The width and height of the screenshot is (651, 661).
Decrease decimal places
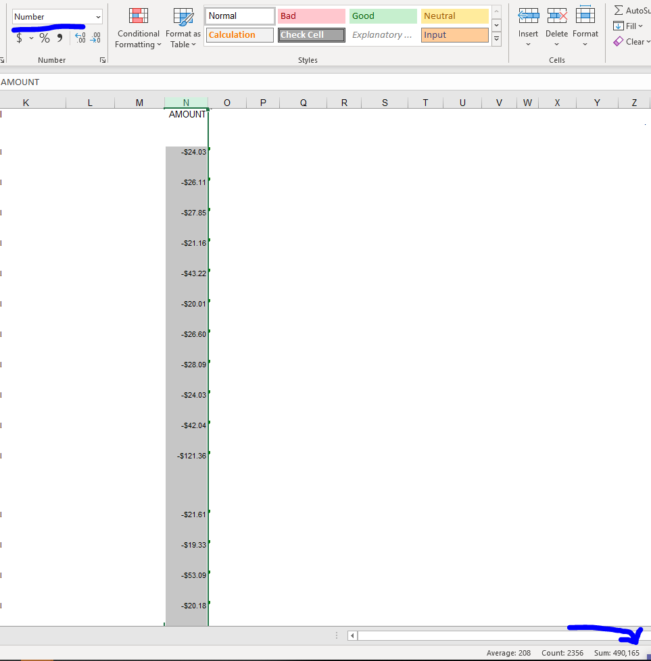coord(95,38)
